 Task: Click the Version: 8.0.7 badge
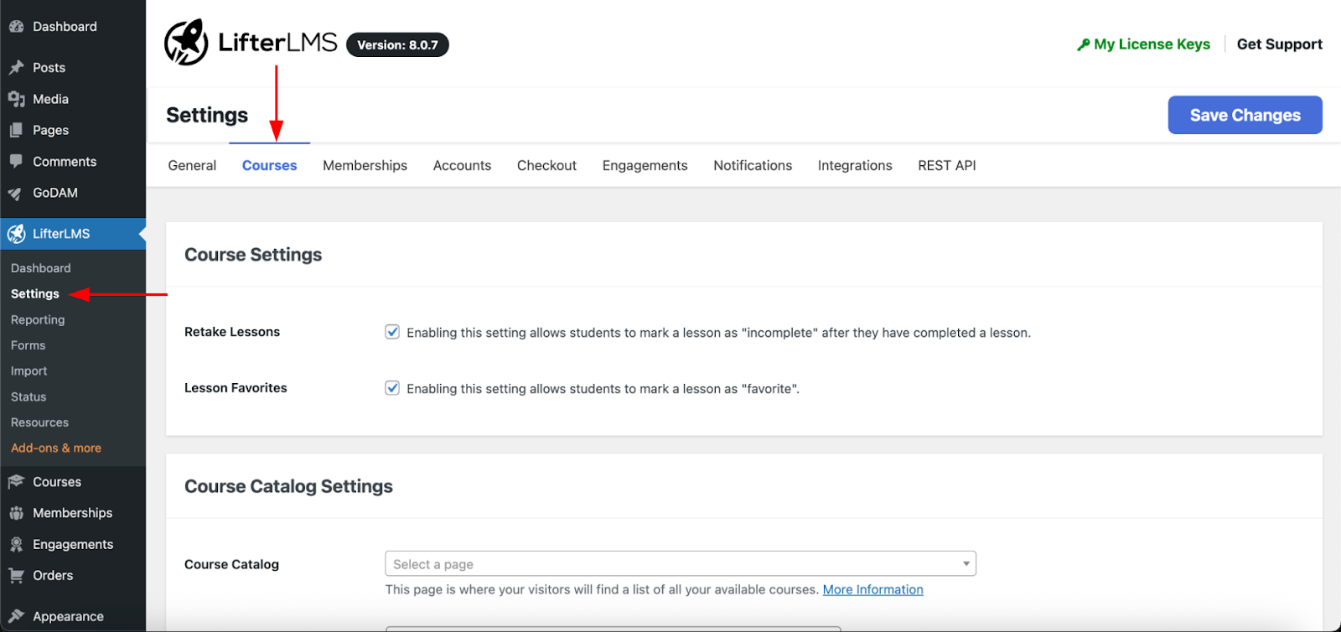click(397, 45)
